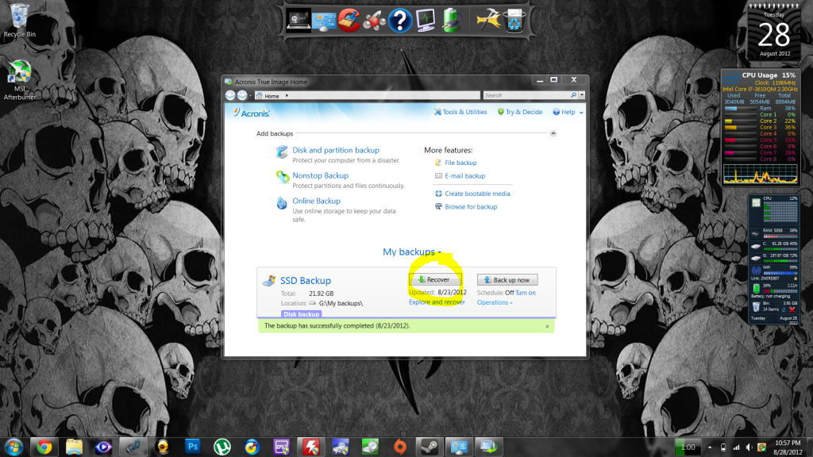Click the Disk backup tab label
Image resolution: width=813 pixels, height=457 pixels.
click(301, 314)
